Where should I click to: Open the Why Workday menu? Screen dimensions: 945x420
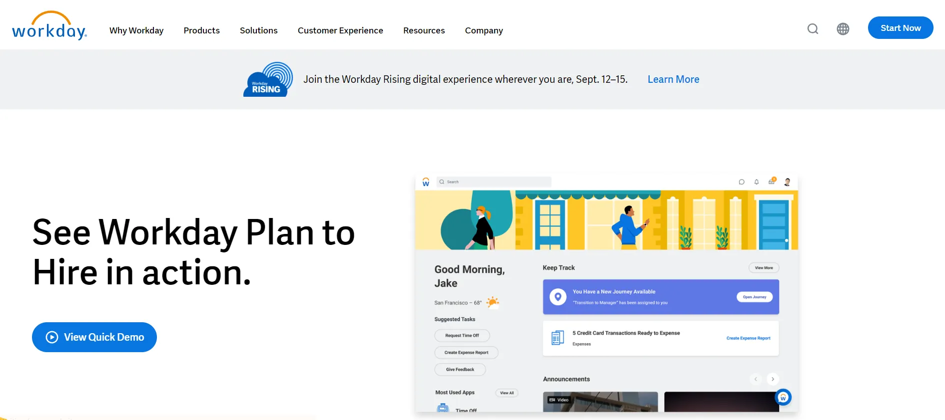point(136,30)
